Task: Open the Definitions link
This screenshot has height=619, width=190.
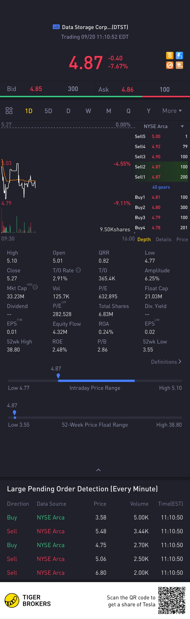Action: click(166, 362)
